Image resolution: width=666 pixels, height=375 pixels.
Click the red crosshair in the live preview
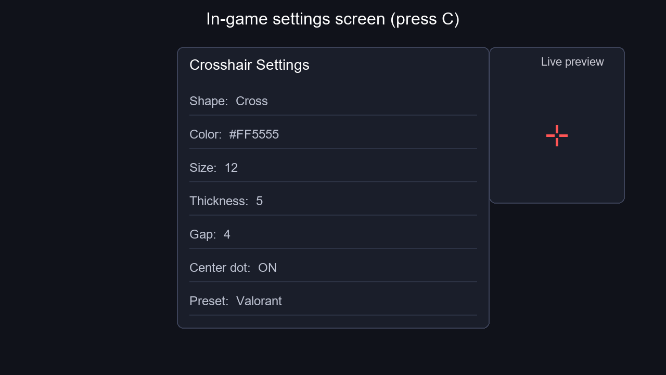[x=557, y=135]
